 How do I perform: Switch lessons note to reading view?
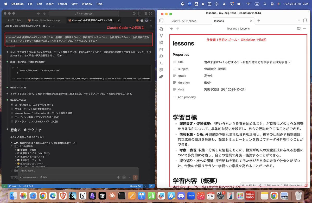[x=299, y=28]
